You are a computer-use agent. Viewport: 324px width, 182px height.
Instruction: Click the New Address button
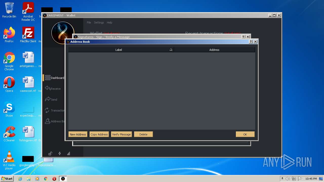coord(78,134)
